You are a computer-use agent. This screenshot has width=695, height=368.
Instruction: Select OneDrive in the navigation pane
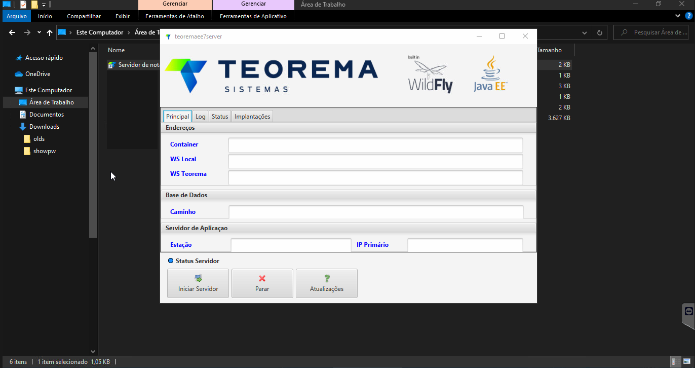[x=38, y=74]
